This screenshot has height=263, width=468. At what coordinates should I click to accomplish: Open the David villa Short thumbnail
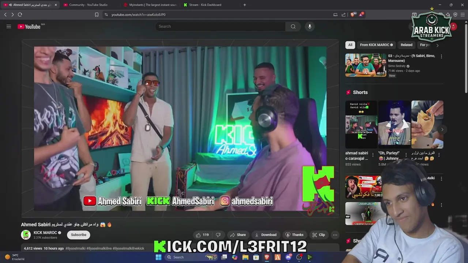pyautogui.click(x=361, y=125)
